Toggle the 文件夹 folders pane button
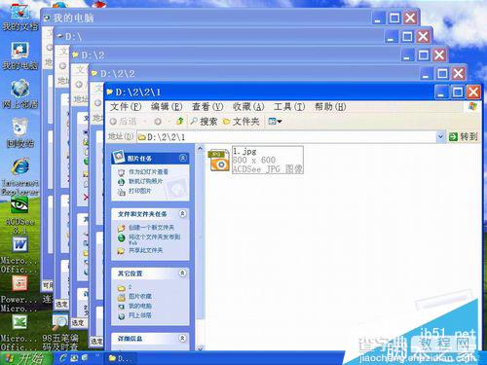 pos(241,122)
